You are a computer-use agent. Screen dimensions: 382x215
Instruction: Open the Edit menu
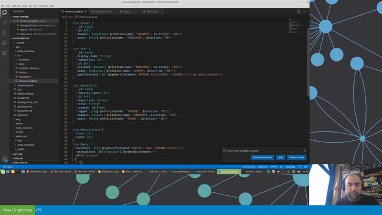[x=8, y=6]
